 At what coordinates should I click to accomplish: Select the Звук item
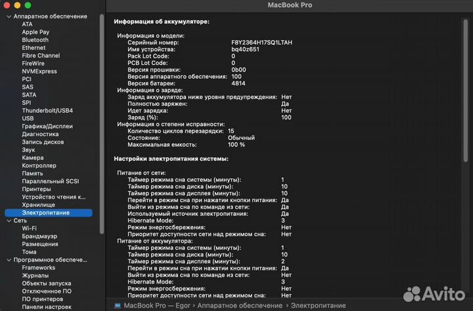coord(28,150)
